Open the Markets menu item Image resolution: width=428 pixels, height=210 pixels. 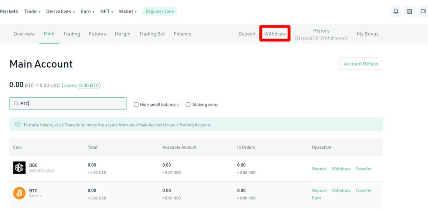point(9,11)
